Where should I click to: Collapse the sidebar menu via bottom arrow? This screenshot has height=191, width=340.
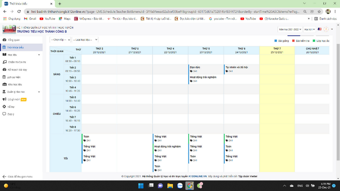(x=5, y=176)
